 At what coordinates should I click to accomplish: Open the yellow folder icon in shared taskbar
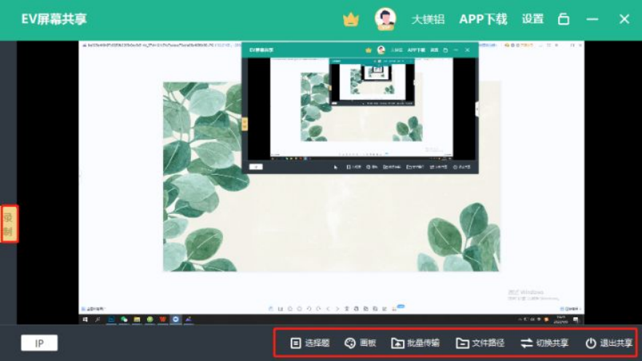[x=137, y=320]
